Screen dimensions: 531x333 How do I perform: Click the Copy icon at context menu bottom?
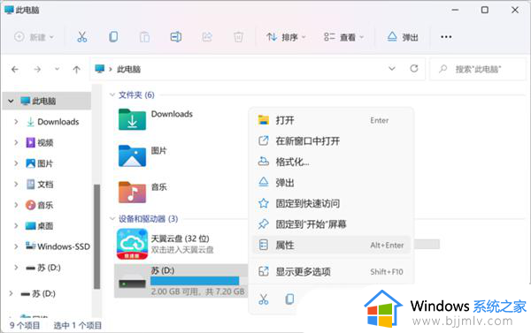(289, 299)
